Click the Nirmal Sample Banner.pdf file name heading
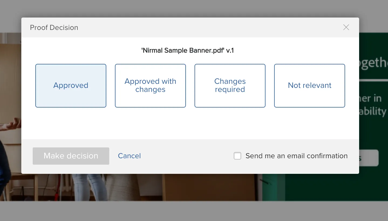The width and height of the screenshot is (388, 221). coord(188,50)
